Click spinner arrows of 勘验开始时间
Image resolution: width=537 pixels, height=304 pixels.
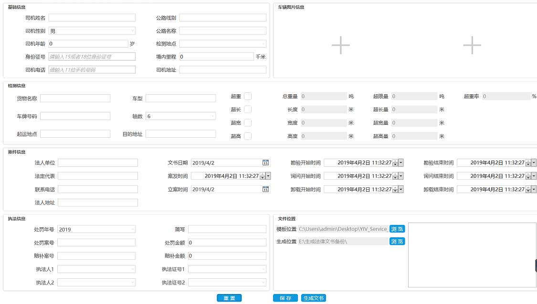click(x=395, y=163)
